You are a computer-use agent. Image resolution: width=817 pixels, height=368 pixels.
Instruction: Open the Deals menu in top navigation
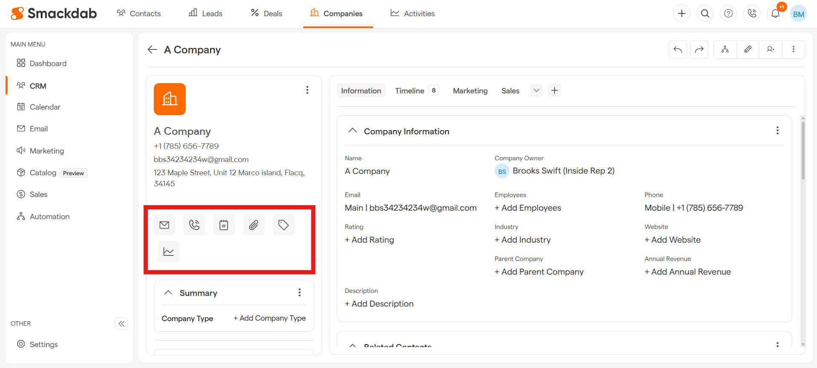[266, 14]
